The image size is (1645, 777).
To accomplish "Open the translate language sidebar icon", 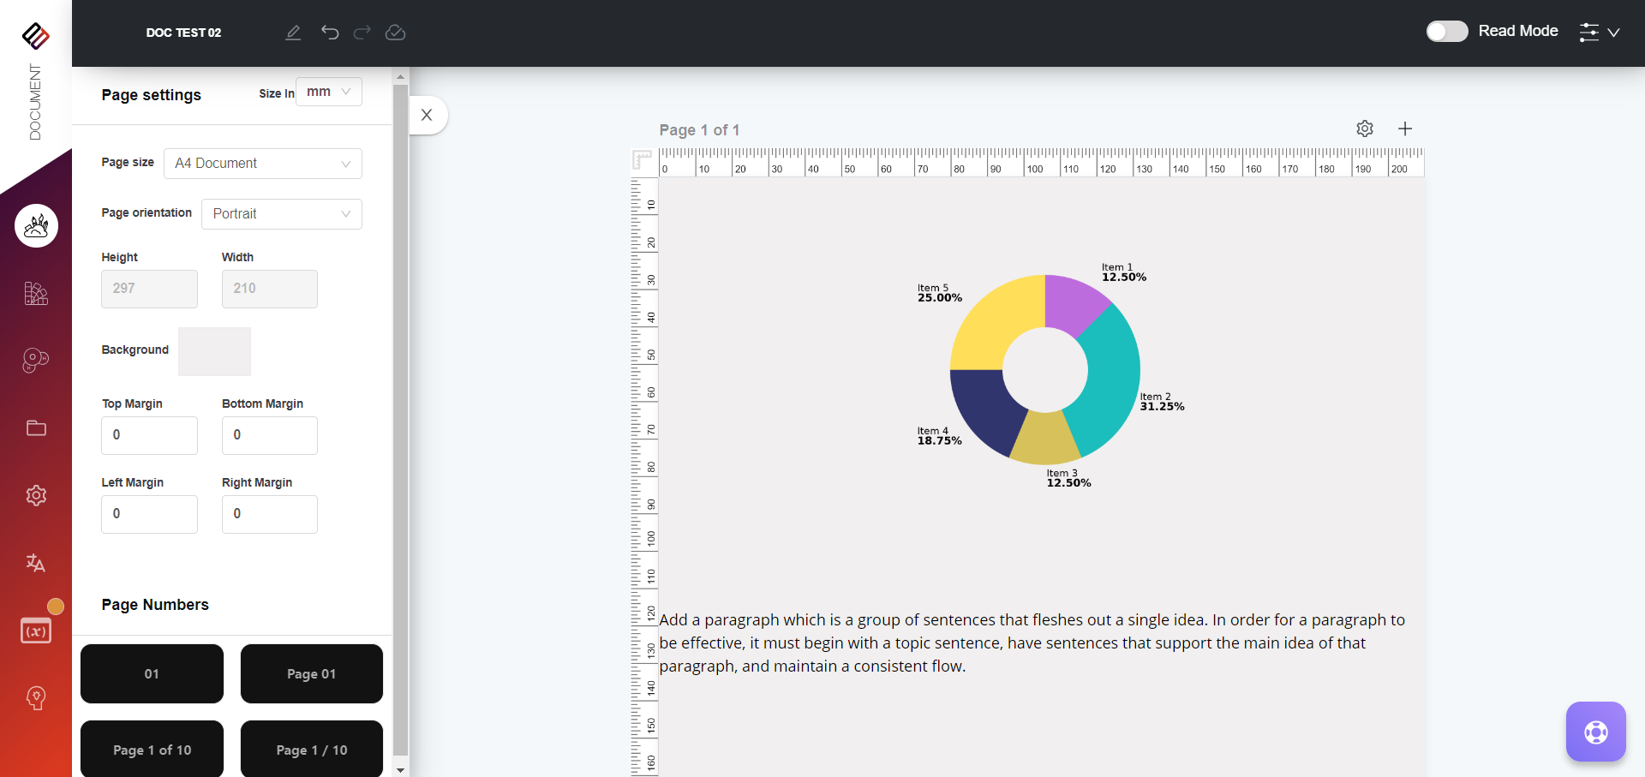I will (x=35, y=563).
